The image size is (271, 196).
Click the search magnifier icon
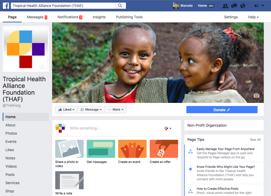coord(120,5)
